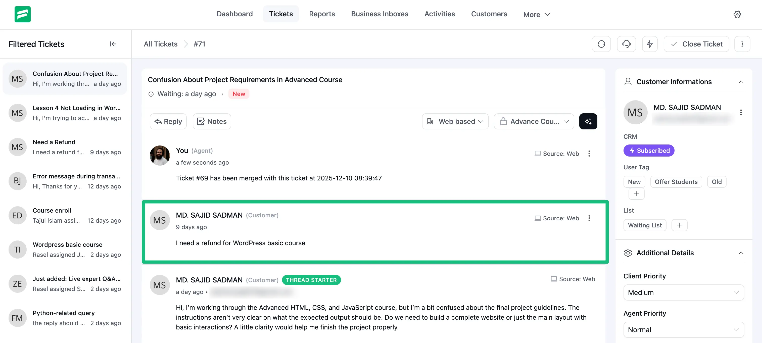762x343 pixels.
Task: Click the headset agent assign icon
Action: point(626,44)
